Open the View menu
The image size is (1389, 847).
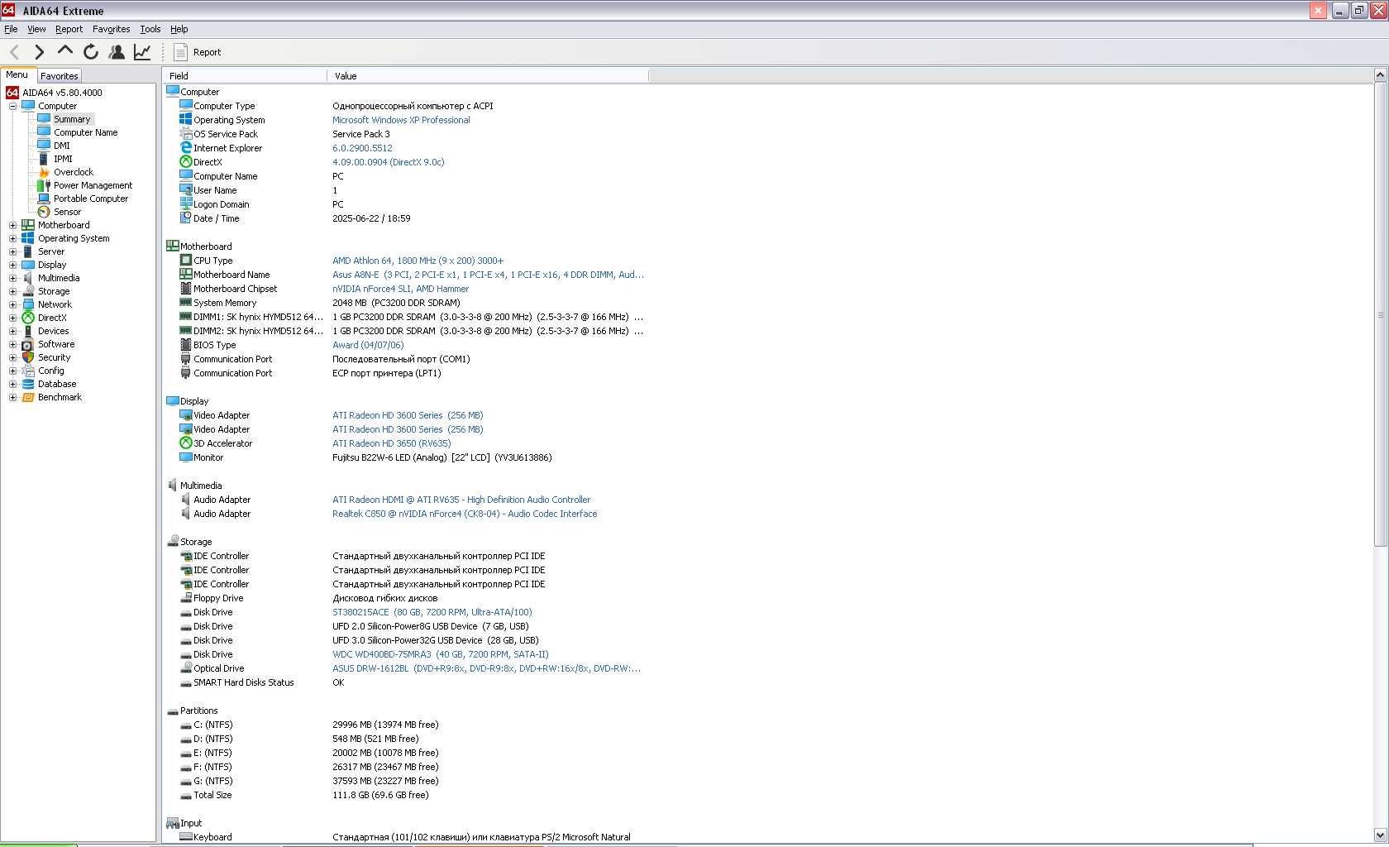click(x=36, y=29)
